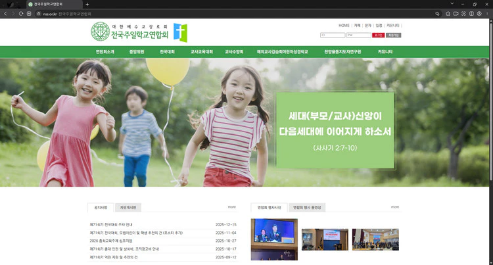This screenshot has height=265, width=493.
Task: Click the site info lock icon
Action: (39, 14)
